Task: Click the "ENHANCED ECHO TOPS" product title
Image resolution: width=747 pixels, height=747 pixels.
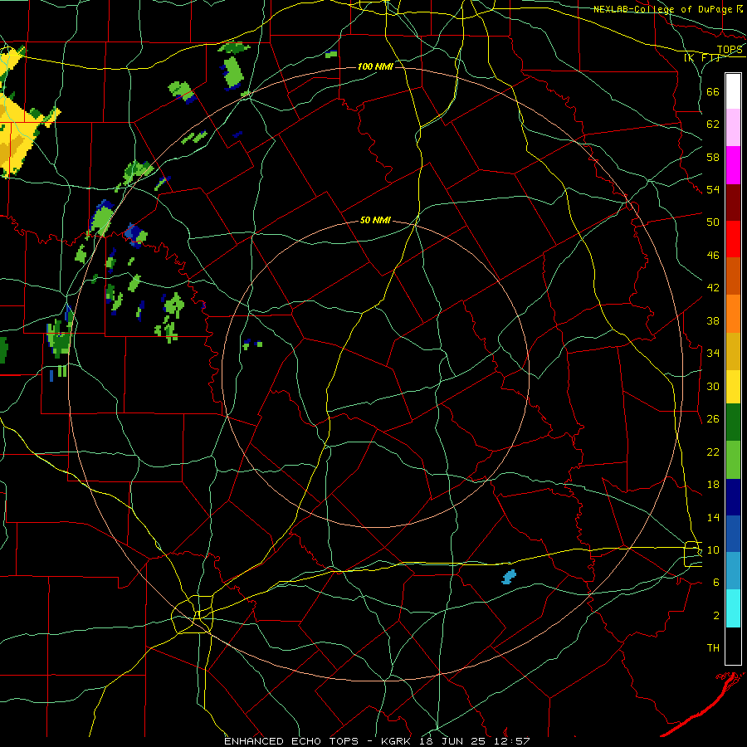Action: (x=291, y=741)
